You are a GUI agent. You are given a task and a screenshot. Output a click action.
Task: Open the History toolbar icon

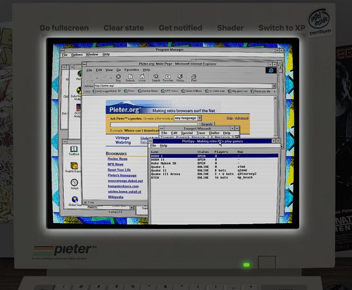pos(180,77)
